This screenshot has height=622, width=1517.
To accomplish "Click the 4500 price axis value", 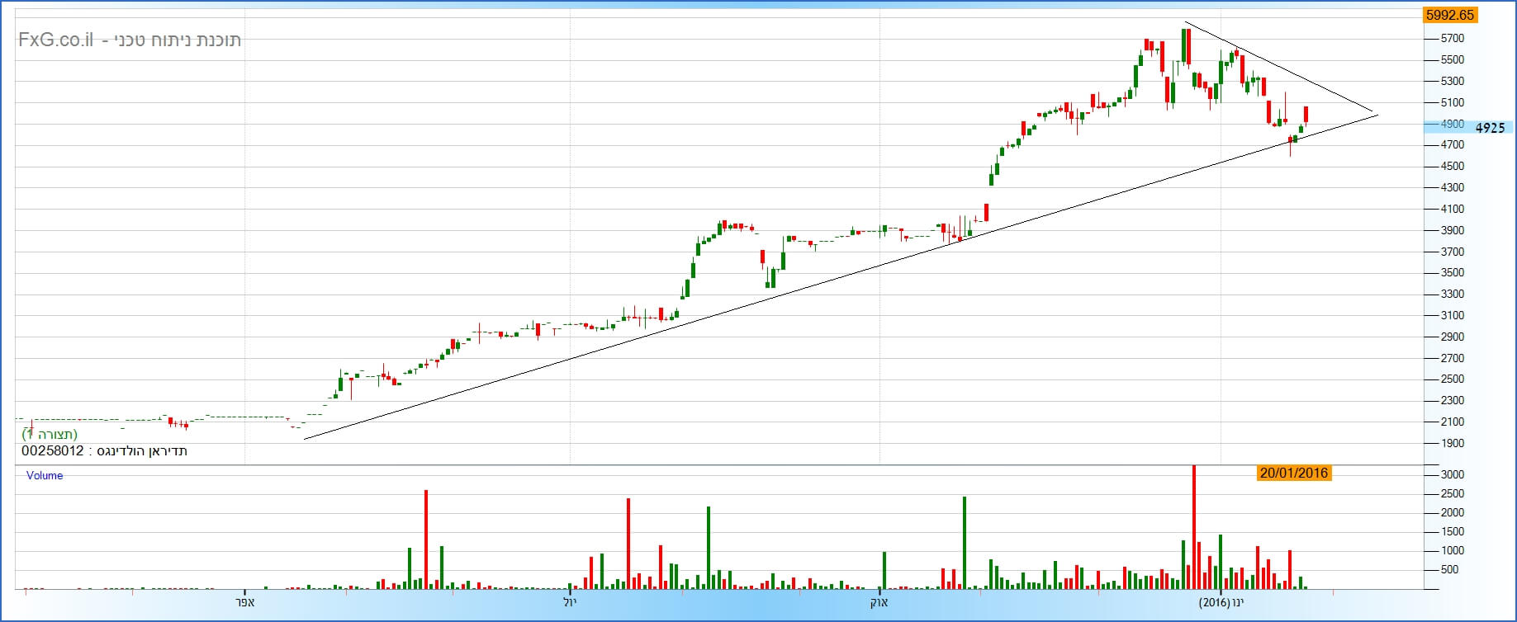I will (1452, 167).
